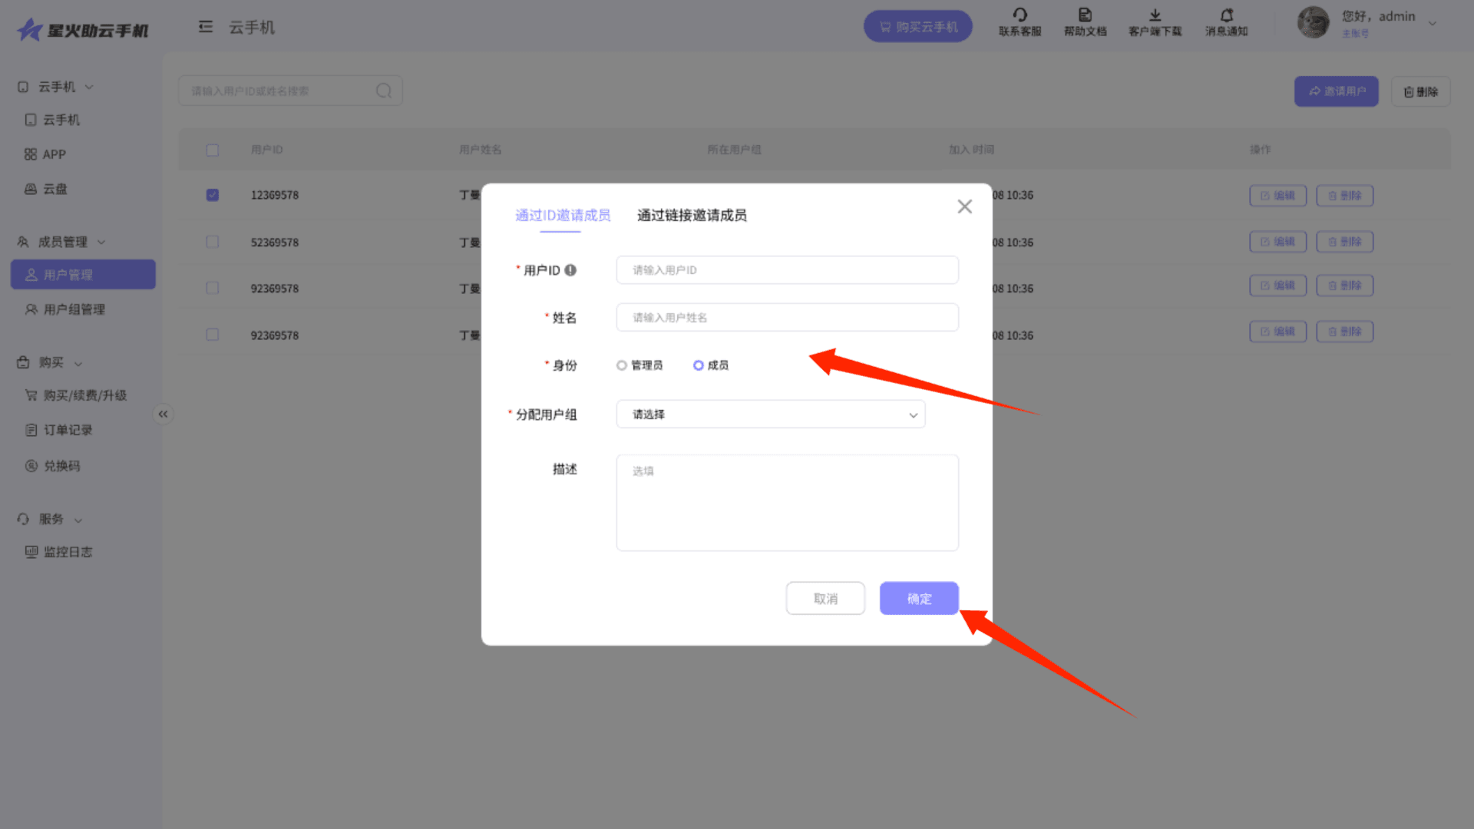This screenshot has width=1474, height=829.
Task: Switch to 通过链接邀请成员 tab
Action: tap(691, 216)
